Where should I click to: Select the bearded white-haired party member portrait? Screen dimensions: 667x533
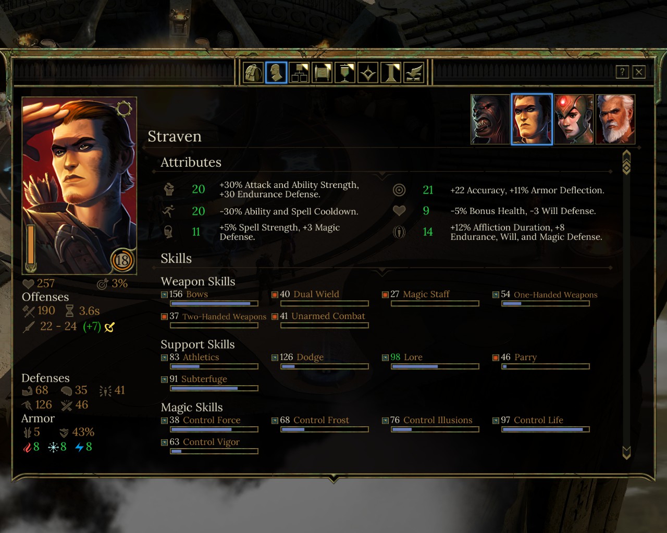click(615, 119)
